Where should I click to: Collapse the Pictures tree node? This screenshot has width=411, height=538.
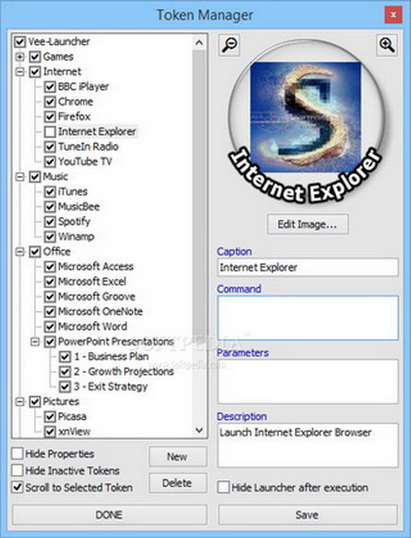point(20,402)
